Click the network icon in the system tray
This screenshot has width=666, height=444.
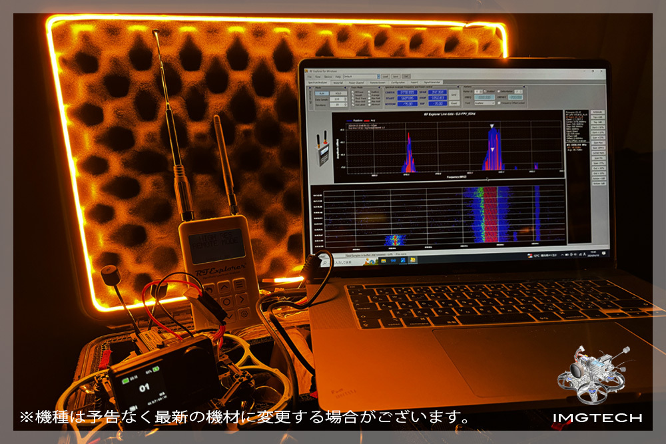[571, 254]
